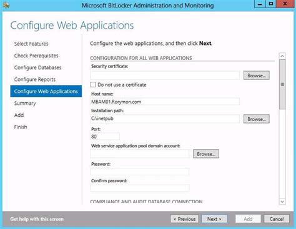The width and height of the screenshot is (296, 229).
Task: Go to Configure Reports step
Action: (35, 79)
